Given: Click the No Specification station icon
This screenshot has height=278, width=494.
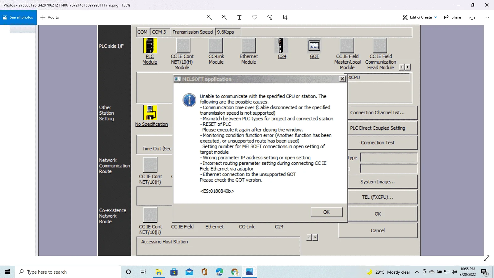Looking at the screenshot, I should [150, 112].
